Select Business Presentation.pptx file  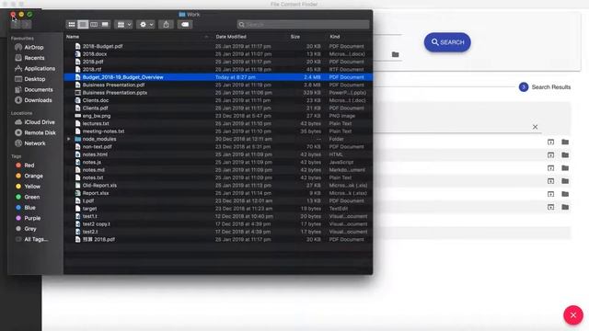coord(218,93)
